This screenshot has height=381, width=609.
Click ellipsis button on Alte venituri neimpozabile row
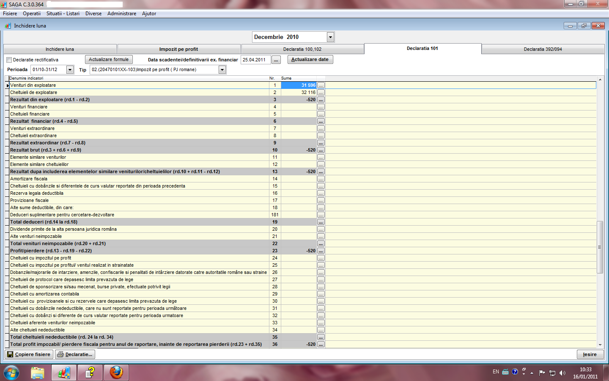click(321, 236)
